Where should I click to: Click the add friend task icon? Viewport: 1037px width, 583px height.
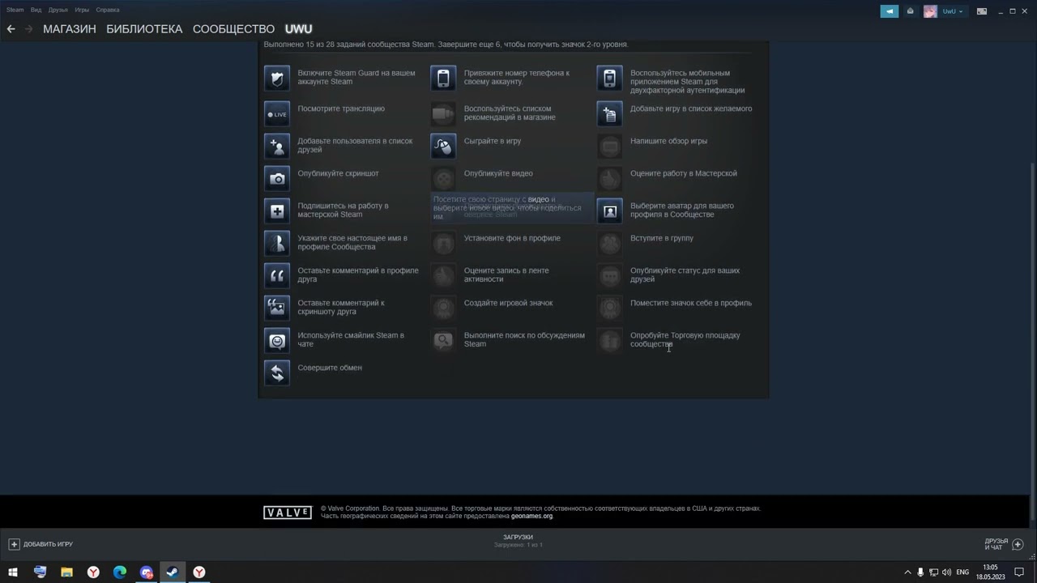pos(277,146)
